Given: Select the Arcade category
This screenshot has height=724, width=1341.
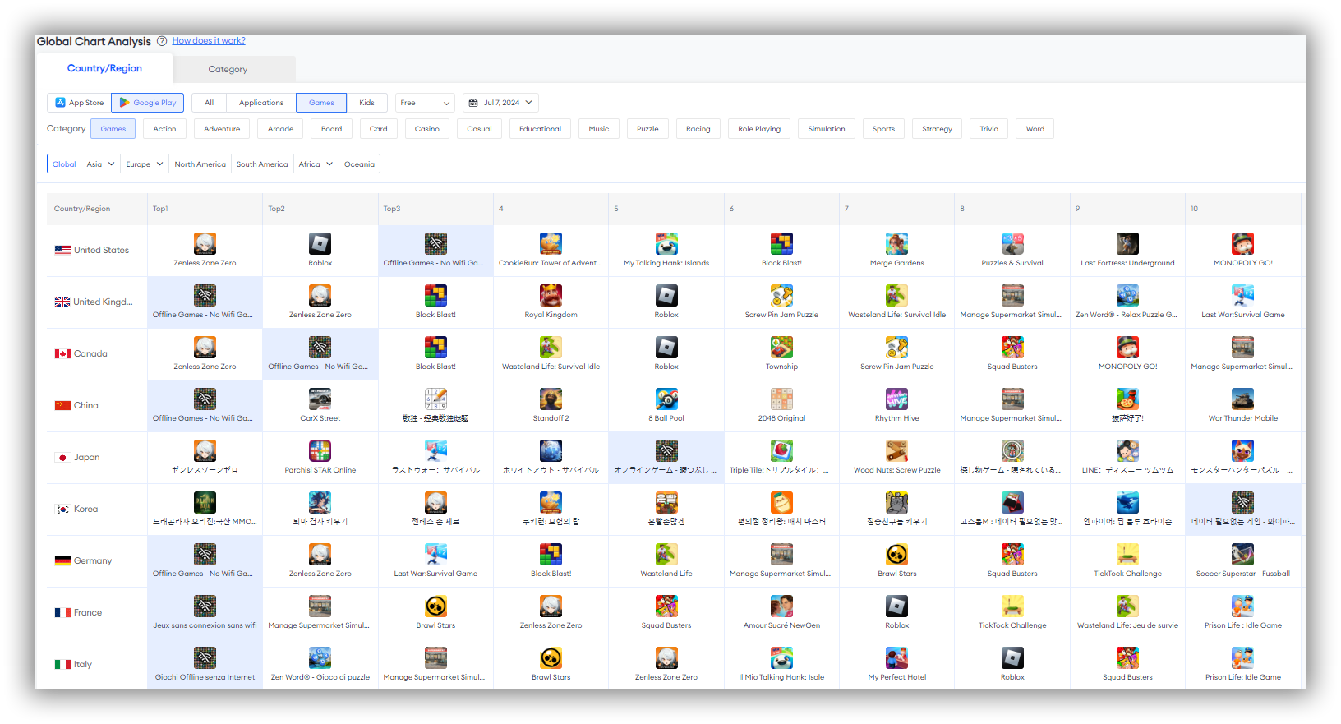Looking at the screenshot, I should 280,129.
